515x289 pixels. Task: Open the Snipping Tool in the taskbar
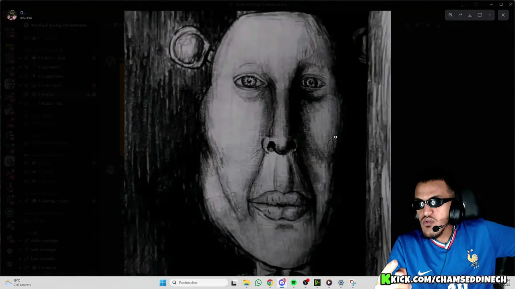pyautogui.click(x=353, y=283)
